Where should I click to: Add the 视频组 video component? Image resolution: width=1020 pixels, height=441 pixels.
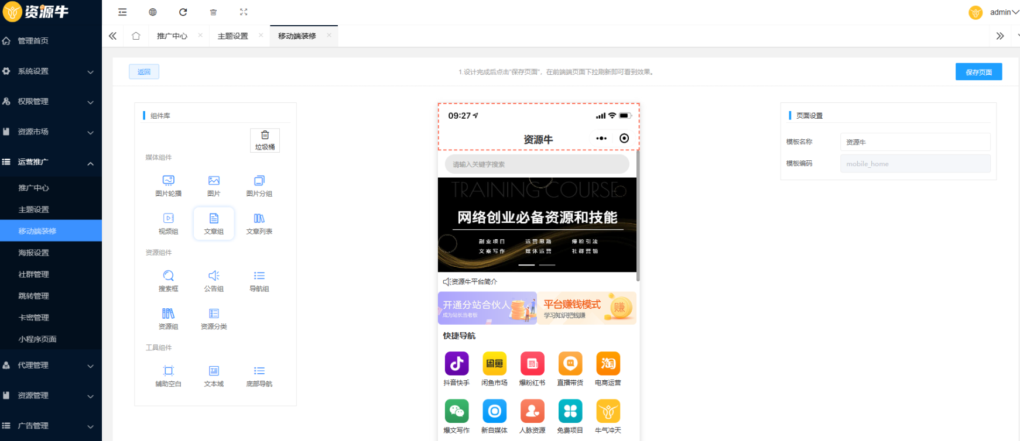[x=168, y=223]
